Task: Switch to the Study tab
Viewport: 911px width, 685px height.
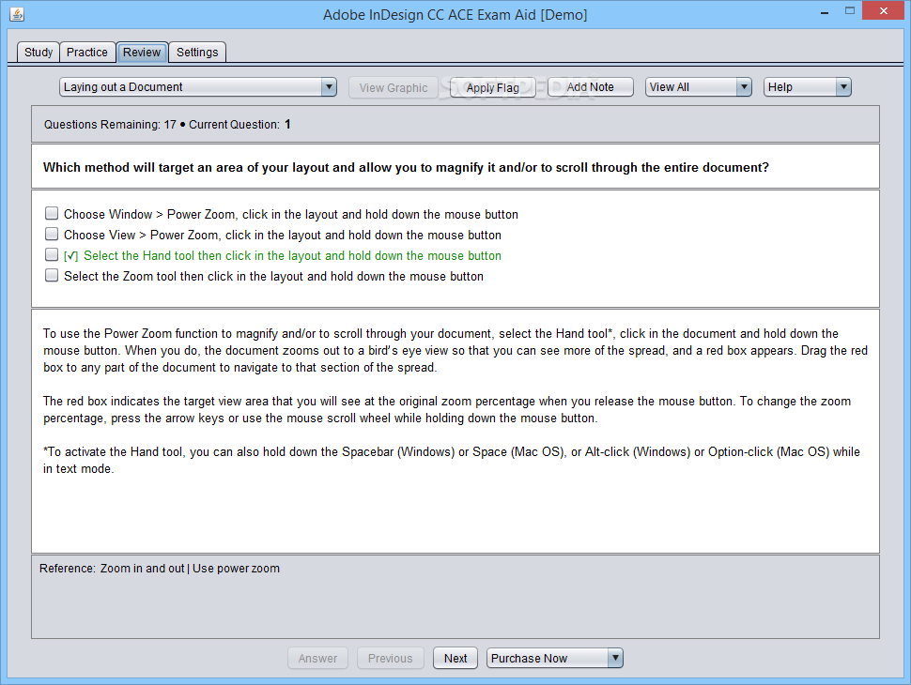Action: coord(39,53)
